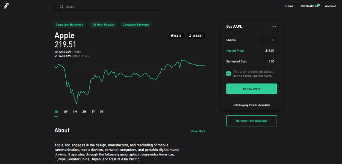Click the Notifications green count badge
This screenshot has width=342, height=164.
(x=318, y=5)
